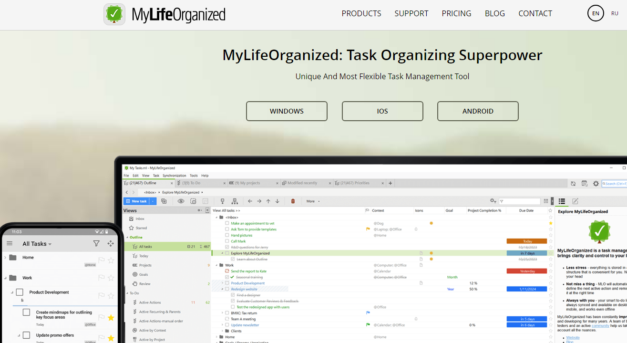The image size is (627, 343).
Task: Click the delete trash icon in toolbar
Action: [x=293, y=201]
